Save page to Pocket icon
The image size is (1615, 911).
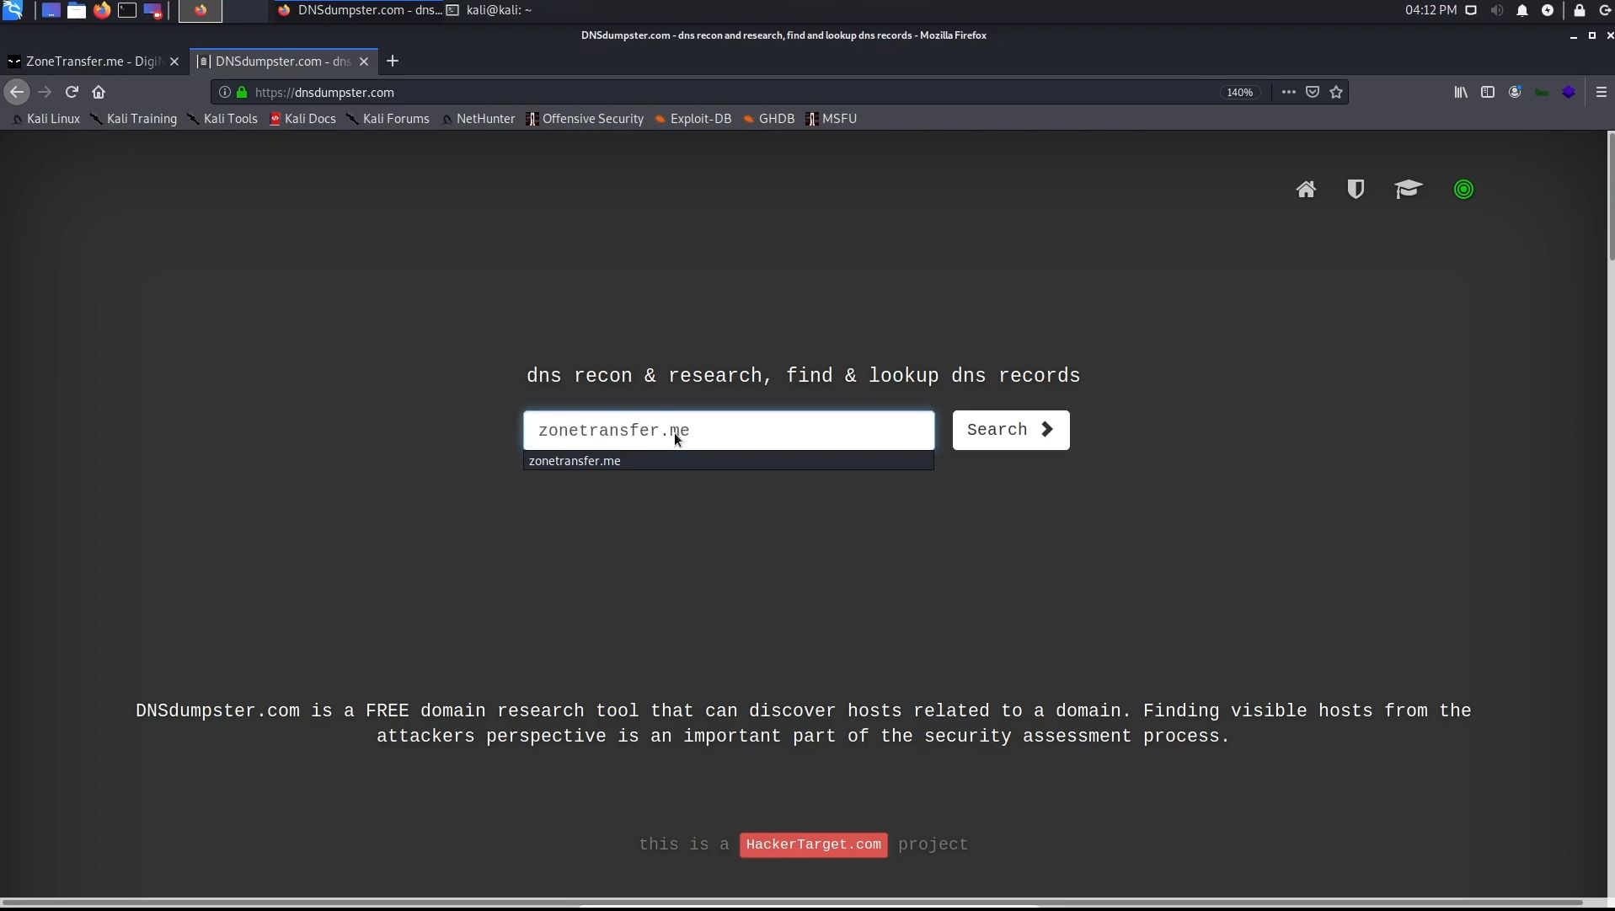click(x=1313, y=92)
